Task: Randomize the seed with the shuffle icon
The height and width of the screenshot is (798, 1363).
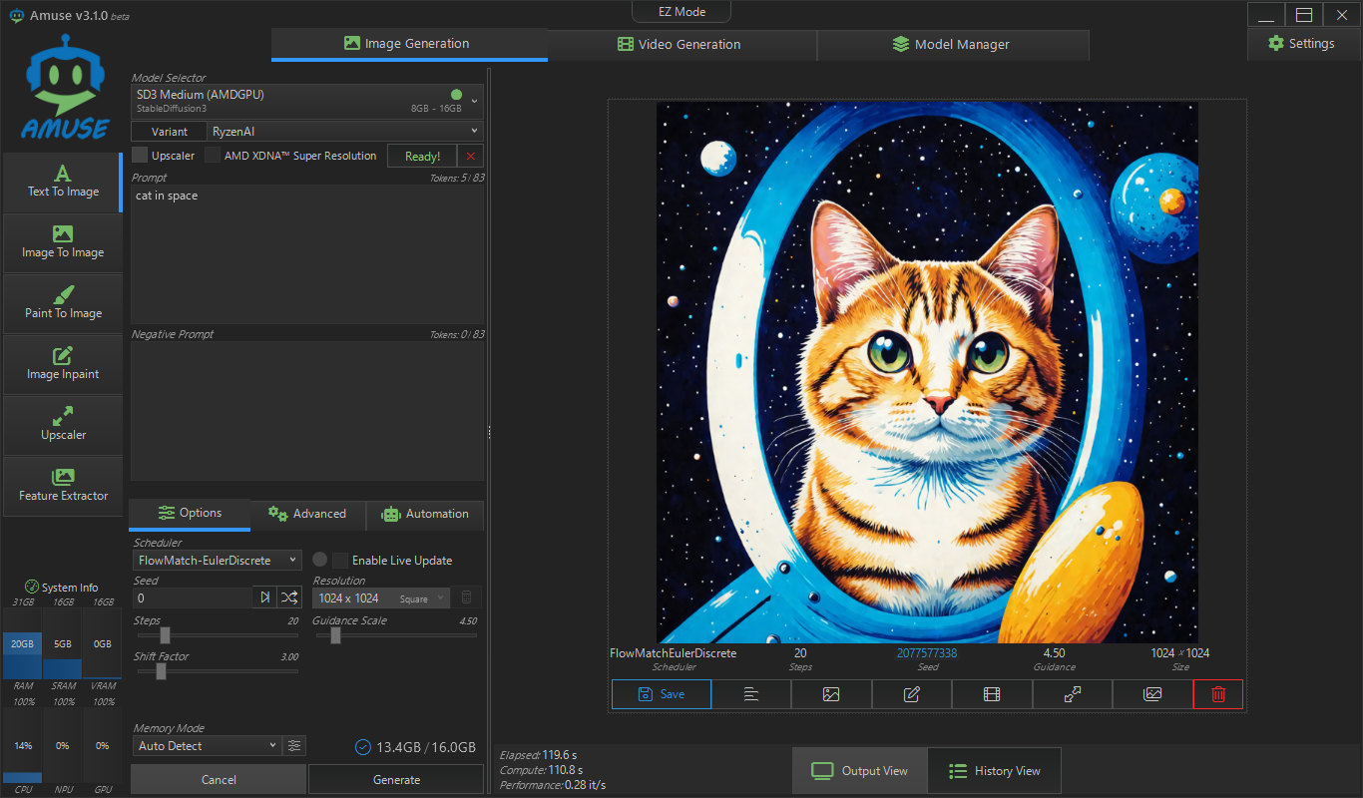Action: pos(289,597)
